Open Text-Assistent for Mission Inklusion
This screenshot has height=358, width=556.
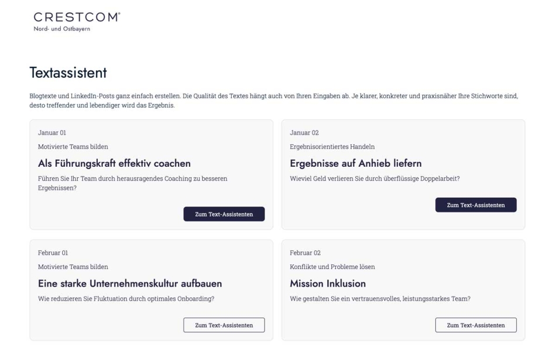(x=475, y=325)
